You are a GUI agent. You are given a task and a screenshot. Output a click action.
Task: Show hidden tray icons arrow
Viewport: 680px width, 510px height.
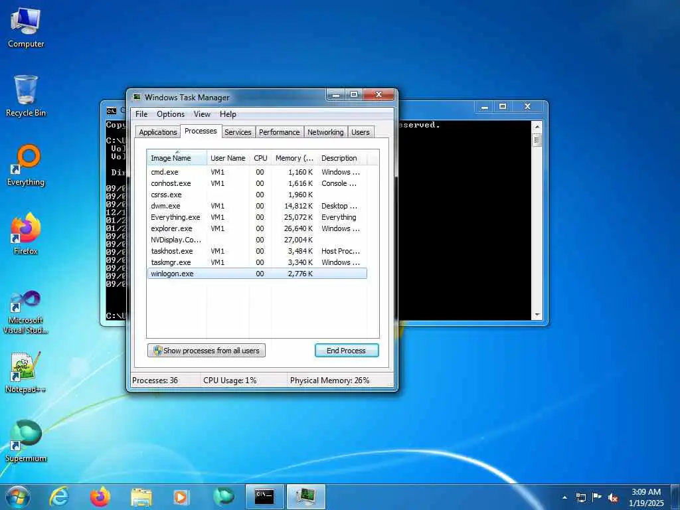[x=564, y=497]
